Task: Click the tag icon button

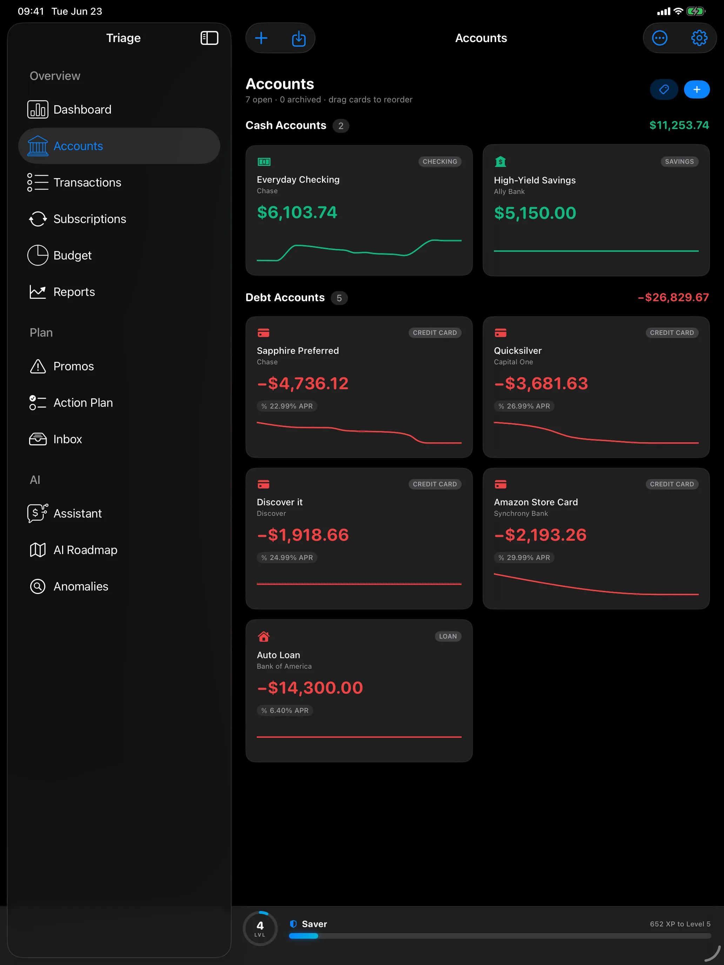Action: click(664, 89)
